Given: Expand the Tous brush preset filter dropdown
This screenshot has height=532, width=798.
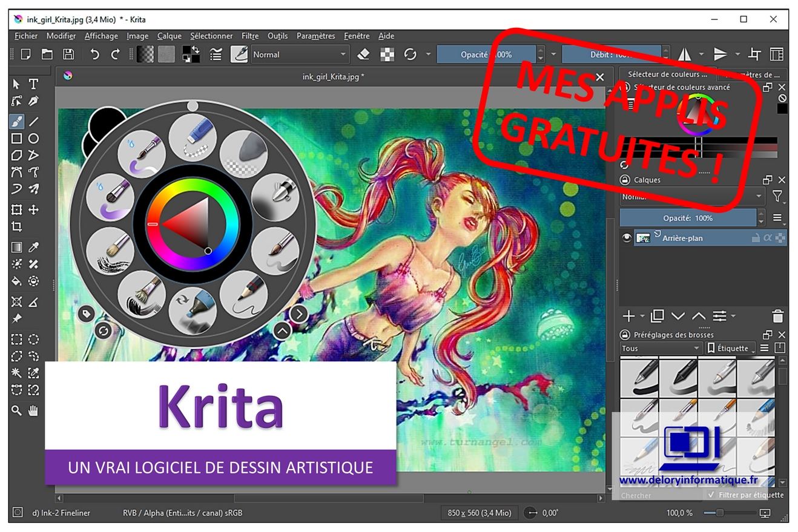Looking at the screenshot, I should (x=660, y=348).
